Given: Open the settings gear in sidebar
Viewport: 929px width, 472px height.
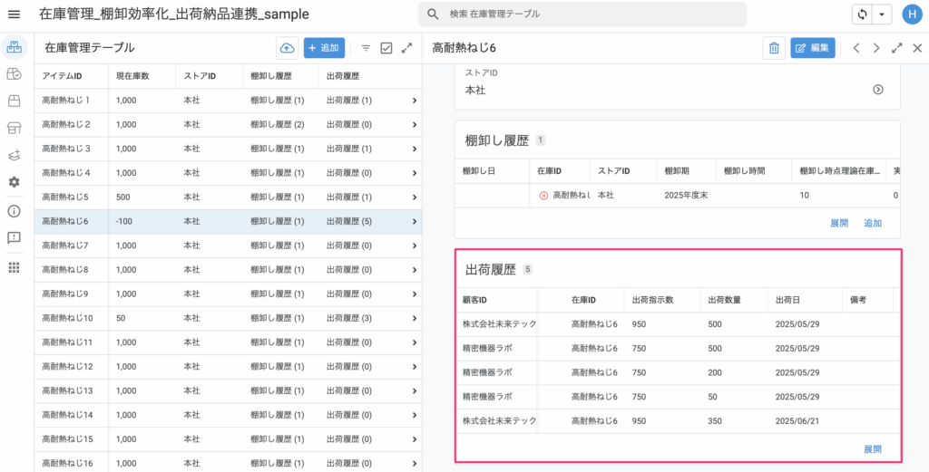Looking at the screenshot, I should (x=15, y=182).
